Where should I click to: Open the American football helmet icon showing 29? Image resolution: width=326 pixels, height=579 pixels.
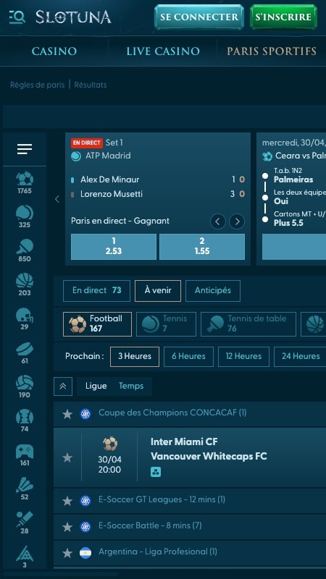click(25, 318)
